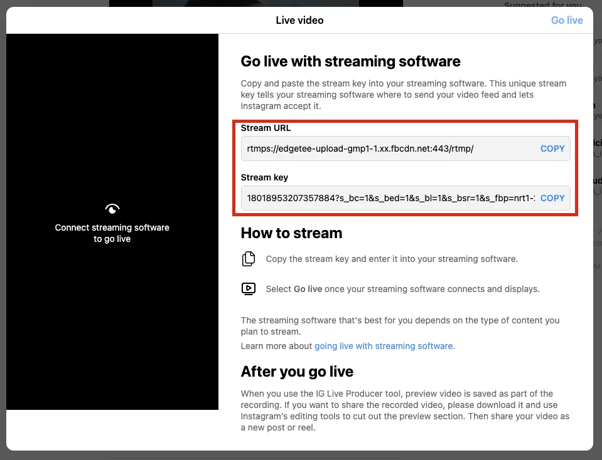602x460 pixels.
Task: Select the Stream key input field
Action: (x=406, y=198)
